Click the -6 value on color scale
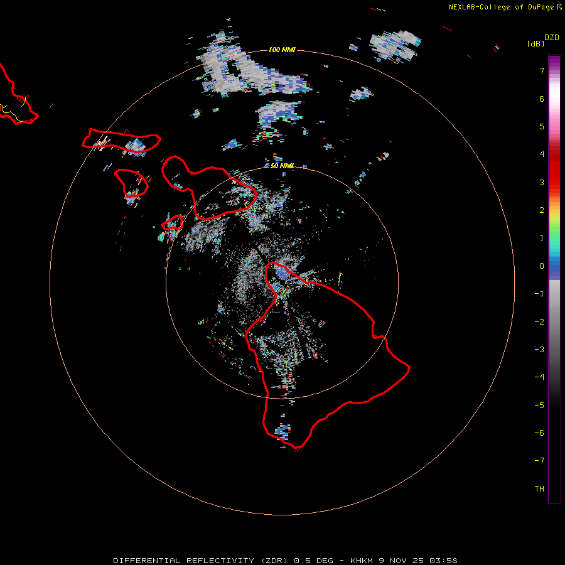This screenshot has width=565, height=565. (539, 433)
